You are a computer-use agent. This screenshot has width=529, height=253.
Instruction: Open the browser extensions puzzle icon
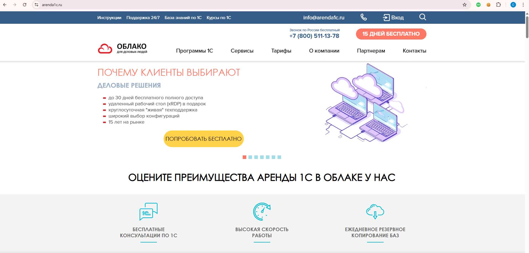[498, 5]
